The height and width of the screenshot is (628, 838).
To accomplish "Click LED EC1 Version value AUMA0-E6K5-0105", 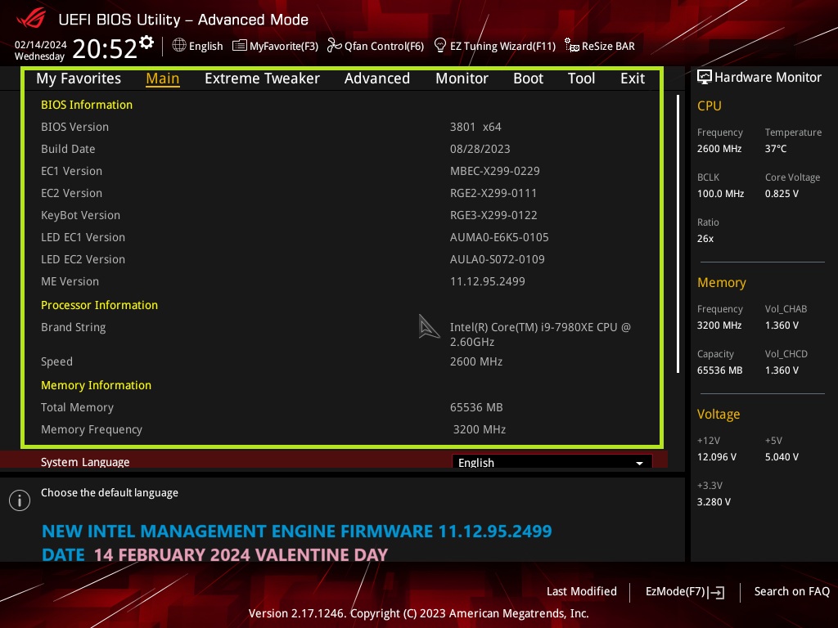I will (499, 237).
